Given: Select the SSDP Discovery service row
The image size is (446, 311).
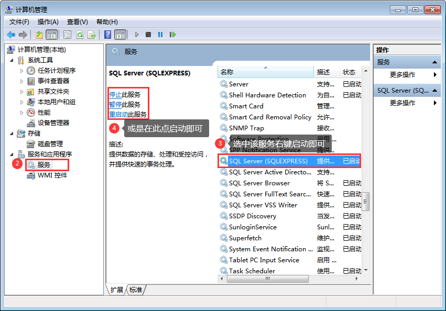Looking at the screenshot, I should (290, 216).
